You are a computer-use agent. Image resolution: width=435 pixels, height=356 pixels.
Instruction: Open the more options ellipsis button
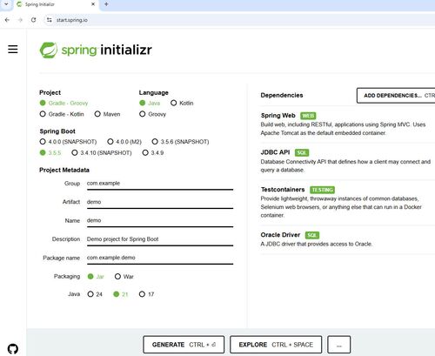tap(338, 345)
